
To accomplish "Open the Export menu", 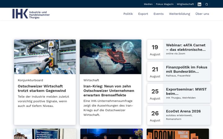I will 143,14.
